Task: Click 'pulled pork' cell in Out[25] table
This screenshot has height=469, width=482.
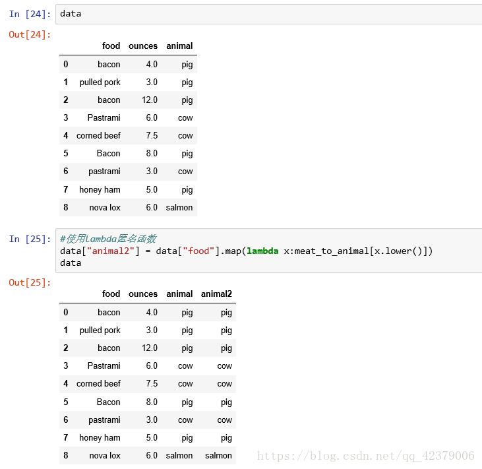Action: pos(100,330)
